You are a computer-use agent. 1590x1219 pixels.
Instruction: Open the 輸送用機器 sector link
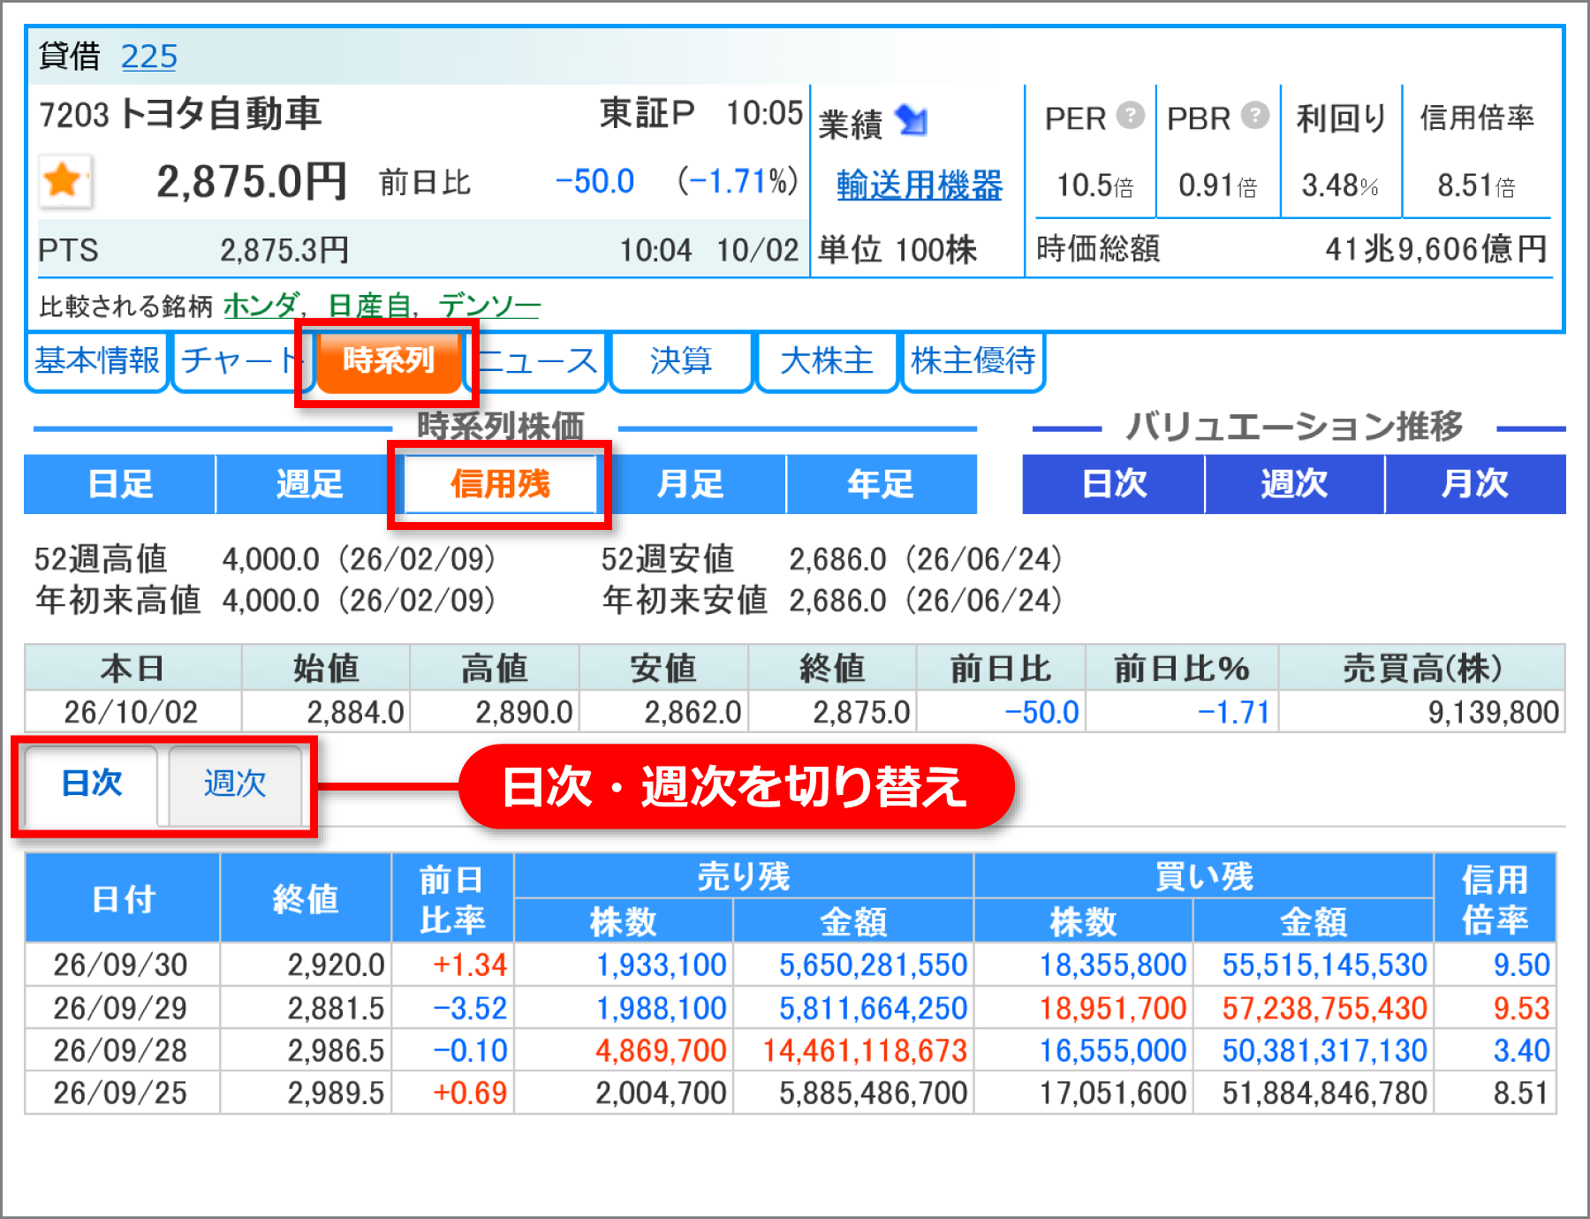pyautogui.click(x=920, y=185)
